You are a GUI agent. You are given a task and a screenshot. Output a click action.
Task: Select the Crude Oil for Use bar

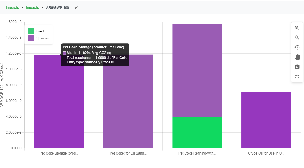pos(266,120)
